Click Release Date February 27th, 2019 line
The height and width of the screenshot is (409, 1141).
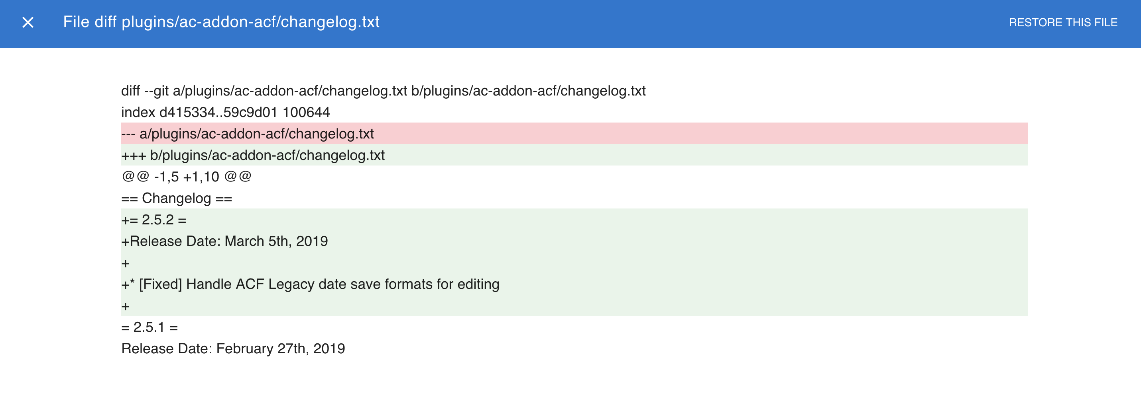(233, 349)
